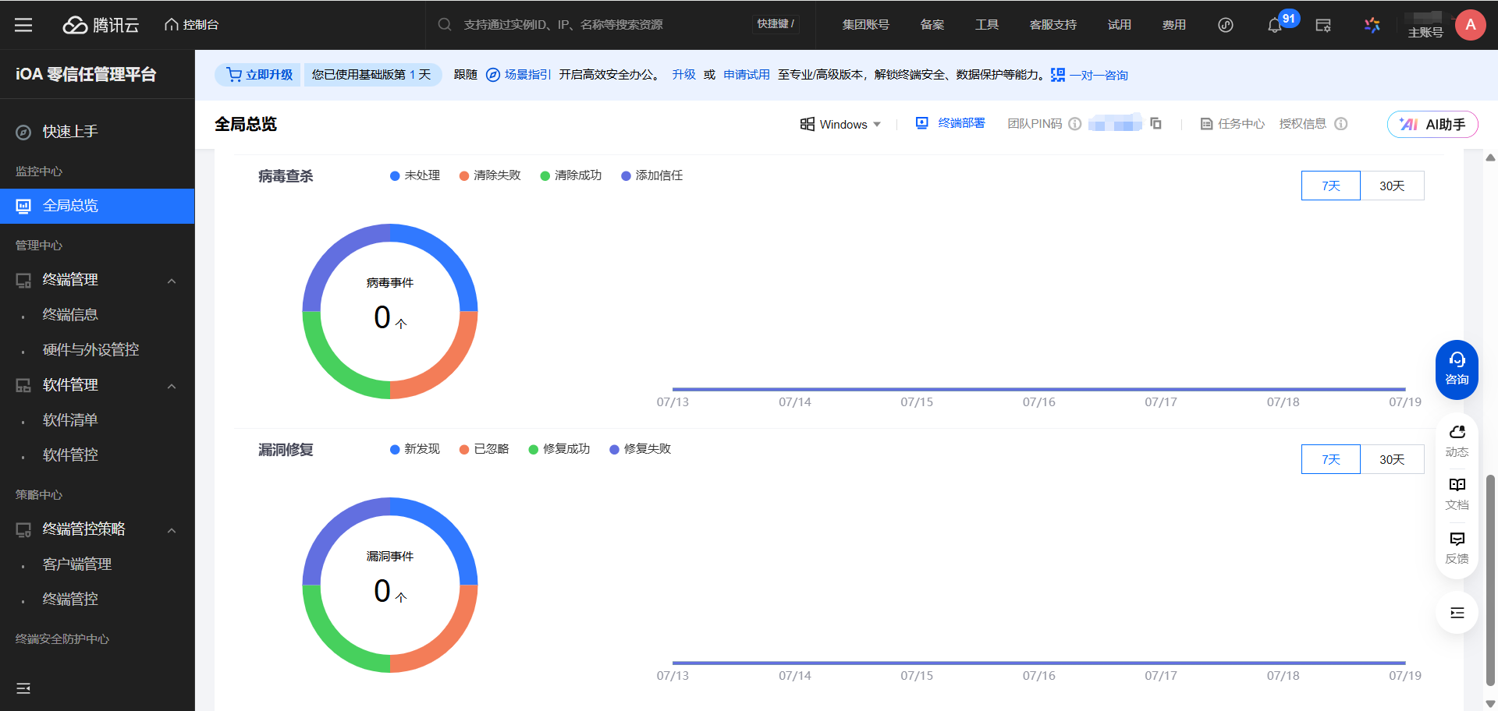
Task: Go to the 控制台 home icon
Action: coord(172,25)
